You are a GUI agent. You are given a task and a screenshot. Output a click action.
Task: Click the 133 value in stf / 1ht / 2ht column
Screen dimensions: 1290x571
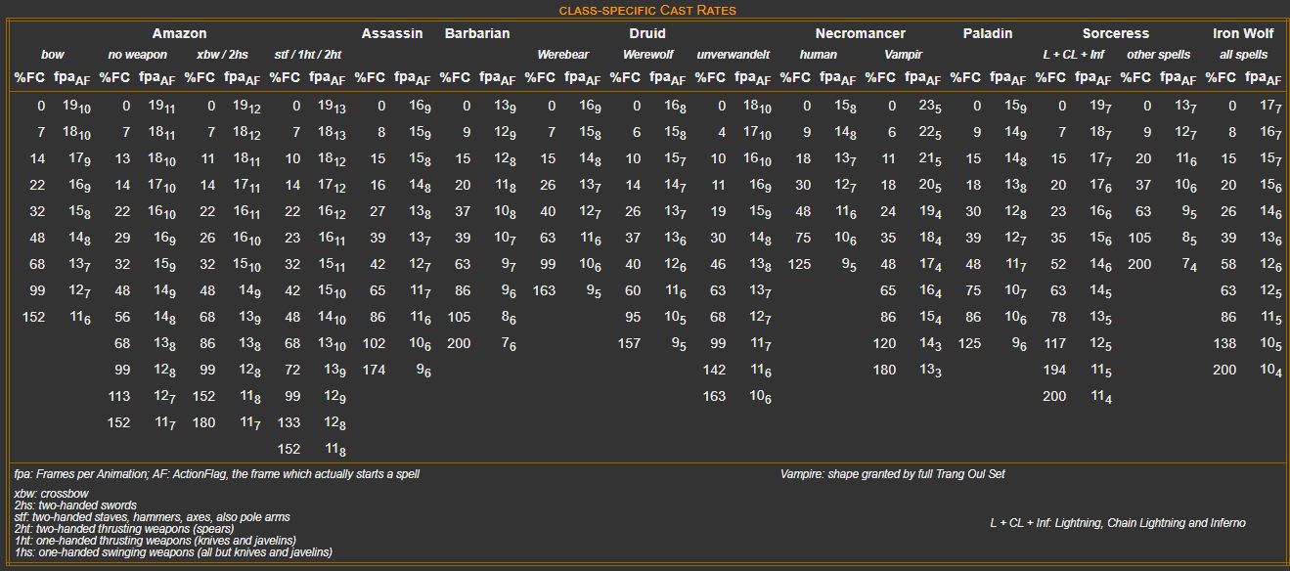point(289,422)
